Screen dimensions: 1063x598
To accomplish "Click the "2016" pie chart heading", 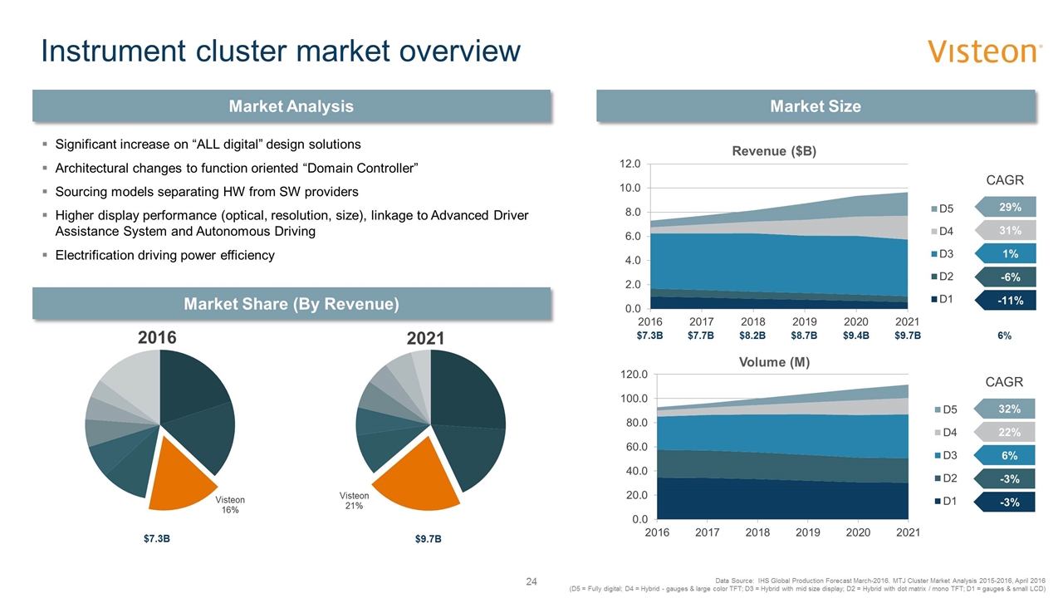I will tap(159, 337).
